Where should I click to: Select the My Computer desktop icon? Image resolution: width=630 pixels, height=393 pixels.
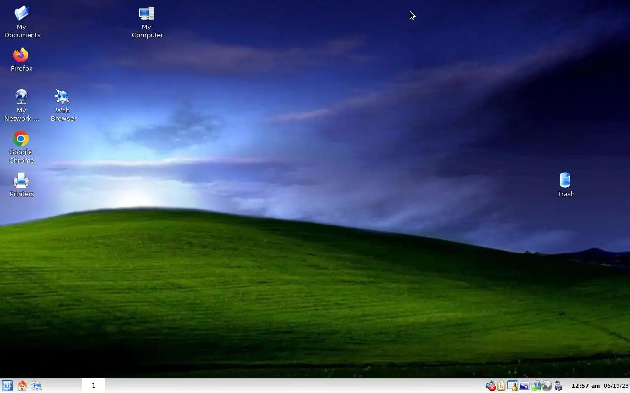pos(147,22)
